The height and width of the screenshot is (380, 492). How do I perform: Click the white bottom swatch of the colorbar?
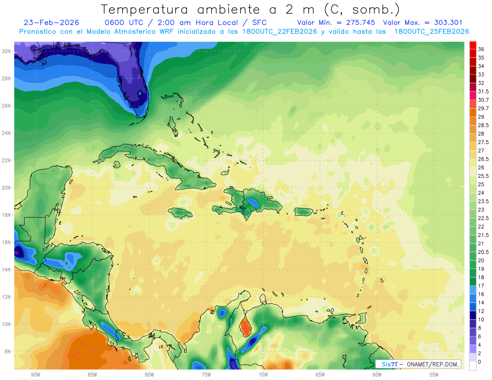473,366
